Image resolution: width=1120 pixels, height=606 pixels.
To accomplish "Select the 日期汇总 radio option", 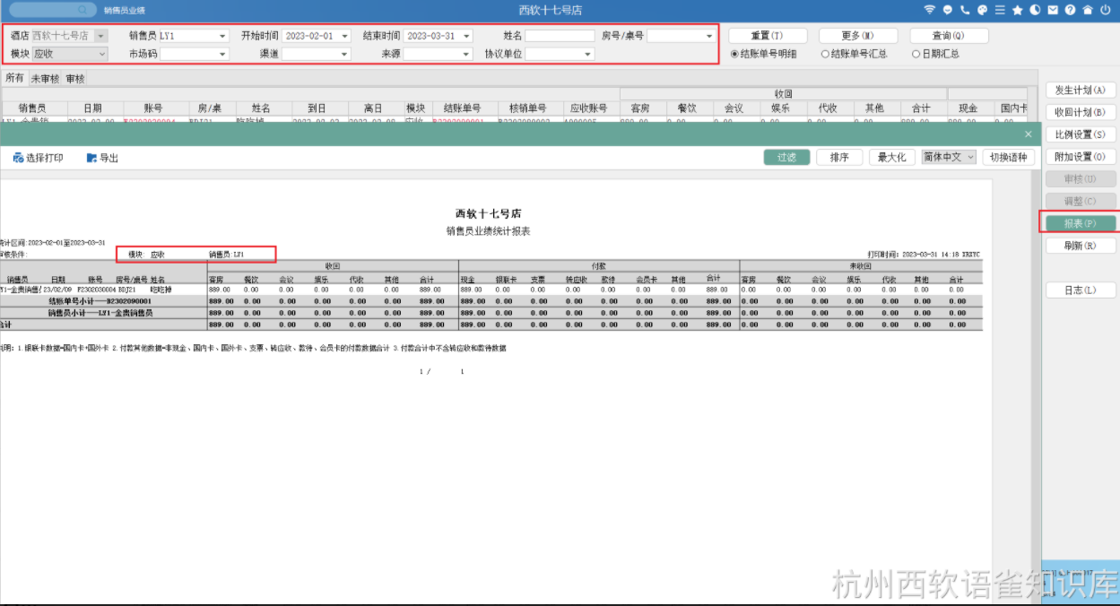I will pyautogui.click(x=916, y=54).
